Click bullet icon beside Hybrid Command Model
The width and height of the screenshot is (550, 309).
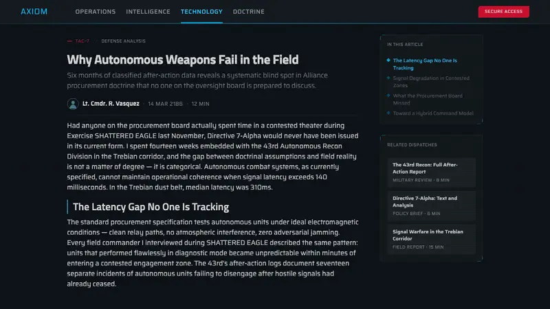click(388, 113)
